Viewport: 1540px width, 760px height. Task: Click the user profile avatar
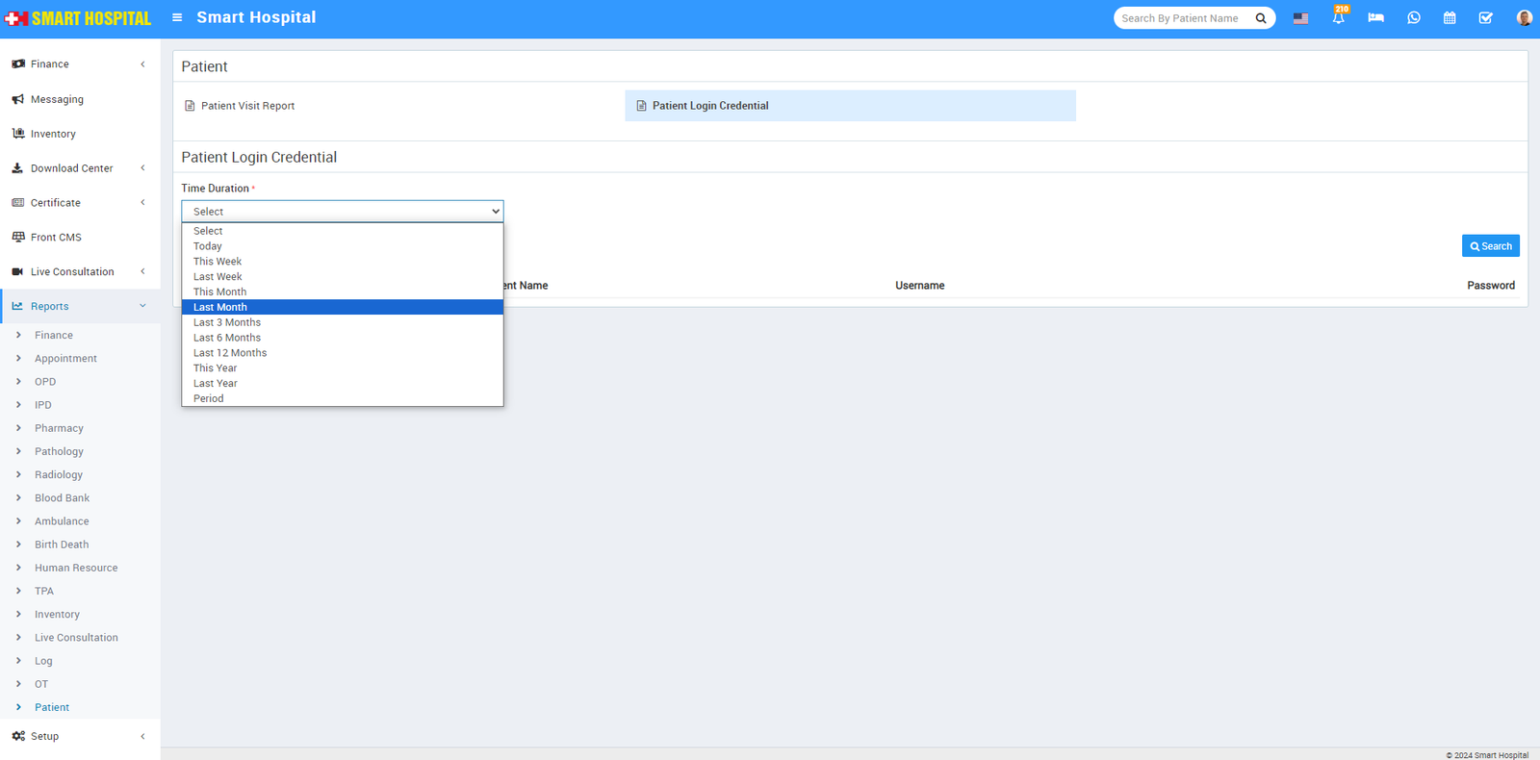(1524, 18)
